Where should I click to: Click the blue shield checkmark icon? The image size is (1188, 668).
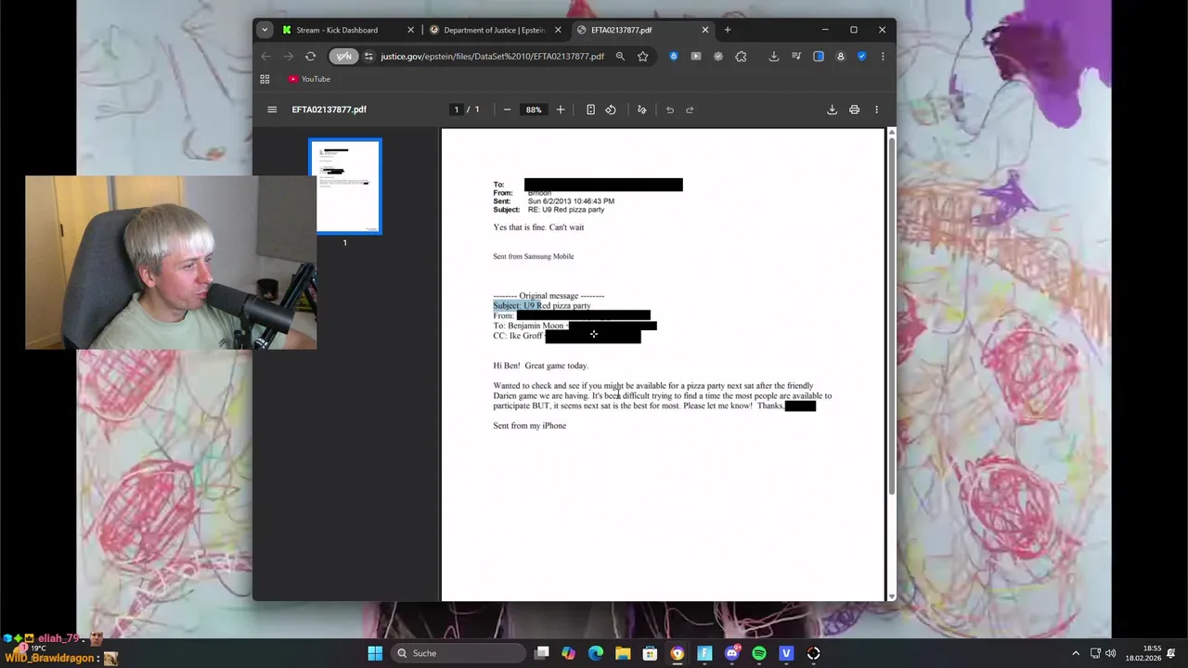pyautogui.click(x=862, y=57)
